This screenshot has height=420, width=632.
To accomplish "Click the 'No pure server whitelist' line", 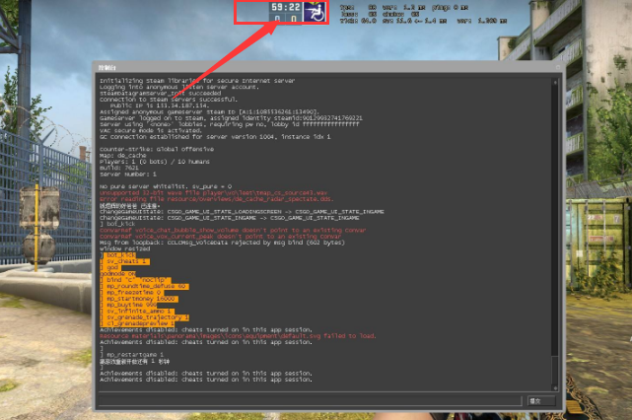I will [166, 186].
